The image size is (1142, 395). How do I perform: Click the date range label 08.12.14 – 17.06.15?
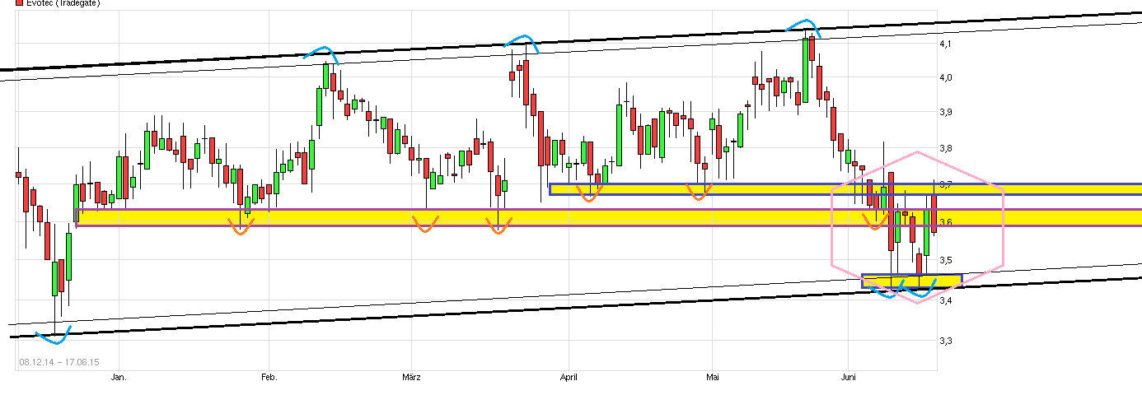pyautogui.click(x=59, y=362)
